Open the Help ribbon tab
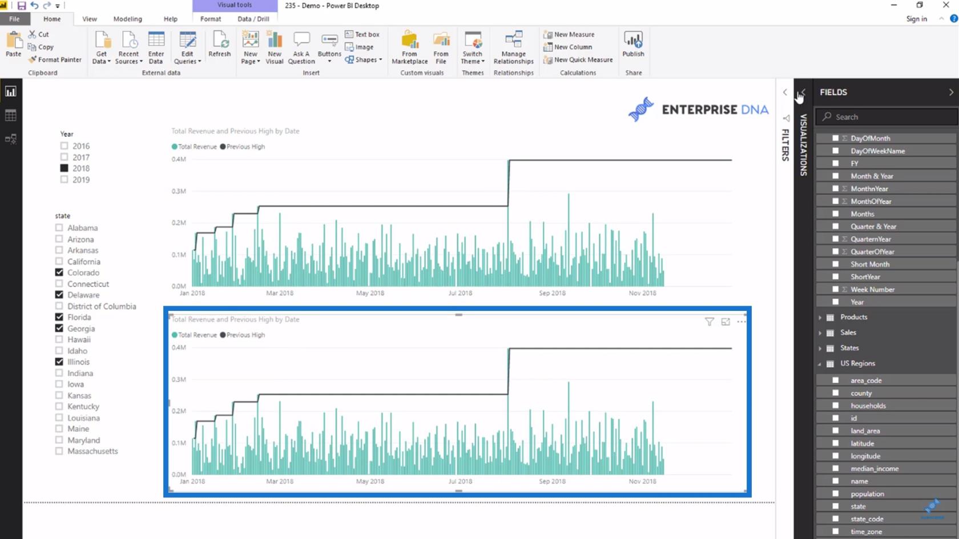 point(171,19)
